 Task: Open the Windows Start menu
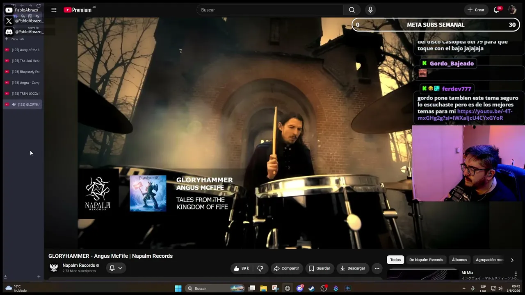[x=178, y=288]
